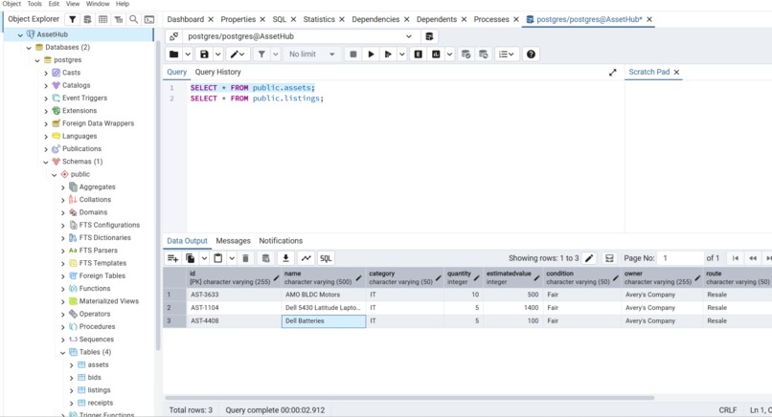The image size is (772, 417).
Task: Open the Paste options dropdown in Data Output
Action: 232,258
